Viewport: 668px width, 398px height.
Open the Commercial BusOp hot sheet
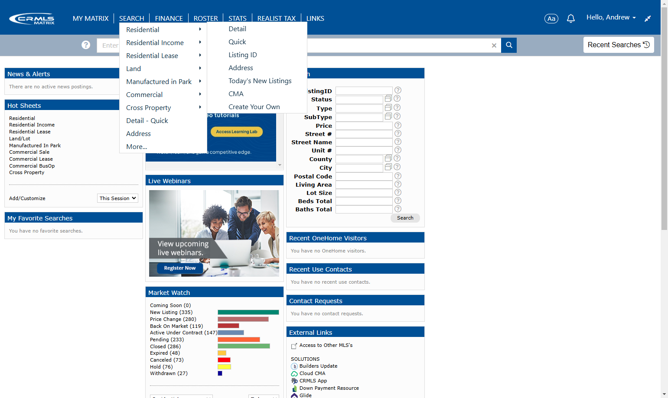(32, 166)
